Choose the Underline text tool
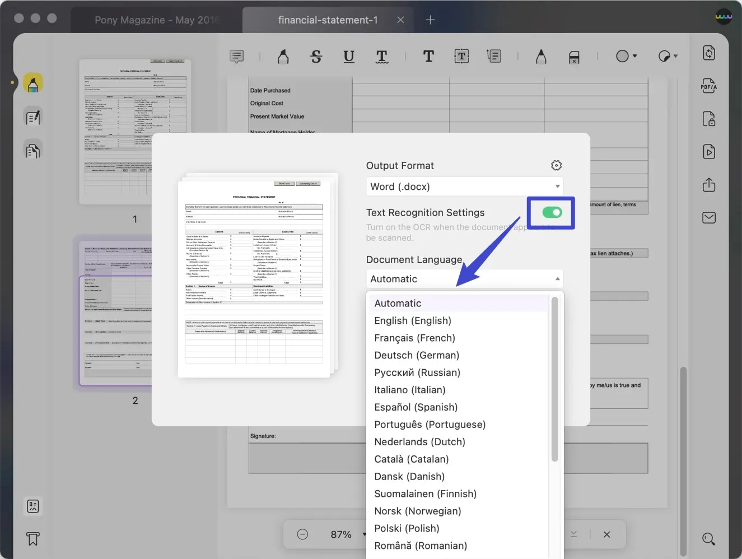 pos(349,56)
